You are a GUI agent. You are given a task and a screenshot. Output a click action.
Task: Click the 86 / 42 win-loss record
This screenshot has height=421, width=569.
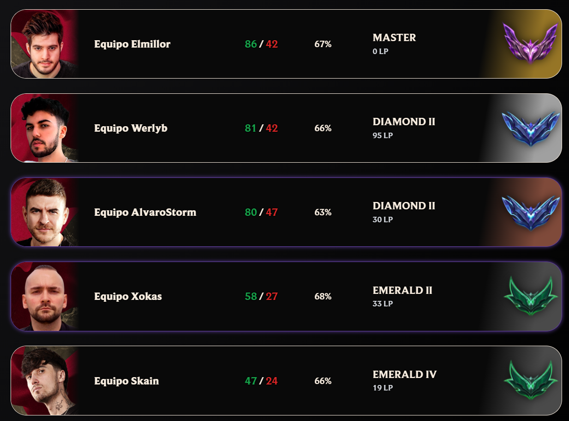261,44
